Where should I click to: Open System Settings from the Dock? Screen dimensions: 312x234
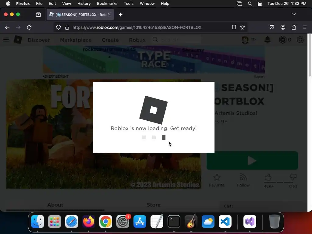pyautogui.click(x=123, y=222)
